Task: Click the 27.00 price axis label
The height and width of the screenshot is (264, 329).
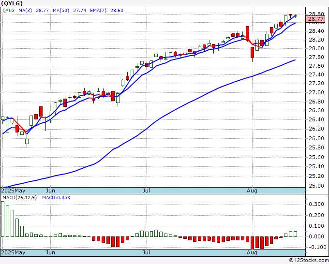Action: (x=316, y=92)
